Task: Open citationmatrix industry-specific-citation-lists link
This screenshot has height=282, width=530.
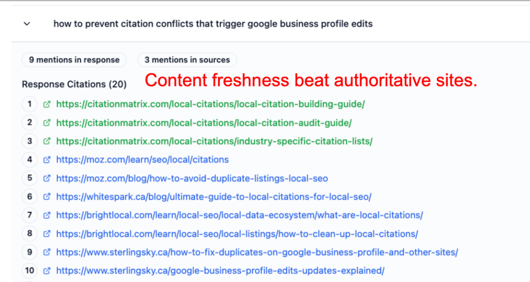Action: (214, 141)
